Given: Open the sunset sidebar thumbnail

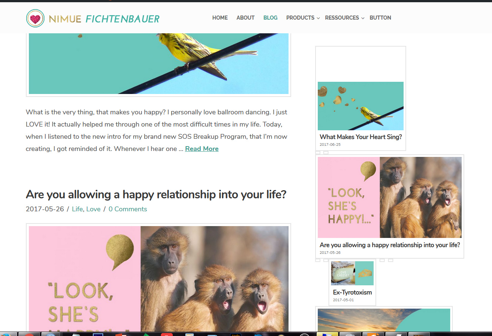Looking at the screenshot, I should click(x=384, y=320).
